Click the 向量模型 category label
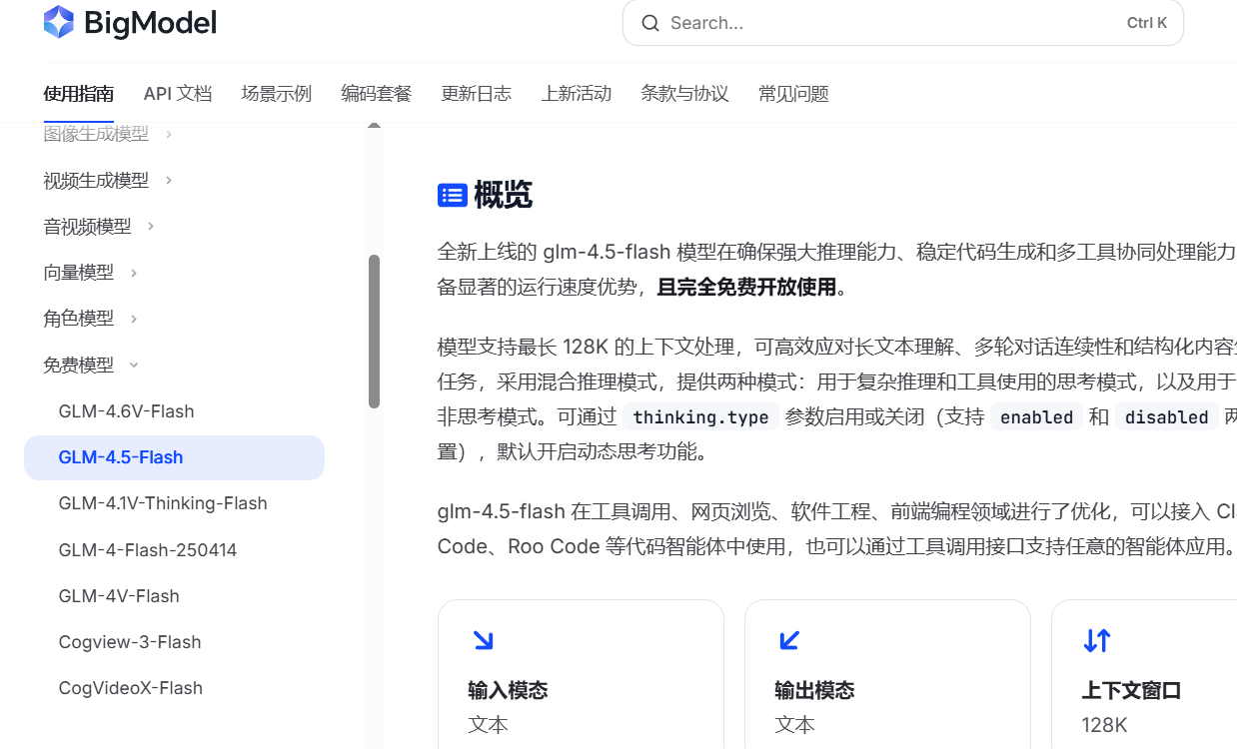Screen dimensions: 1237x749 [78, 272]
